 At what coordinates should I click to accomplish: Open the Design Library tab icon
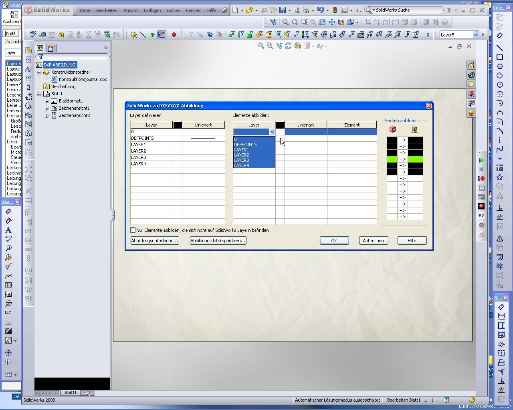point(471,75)
